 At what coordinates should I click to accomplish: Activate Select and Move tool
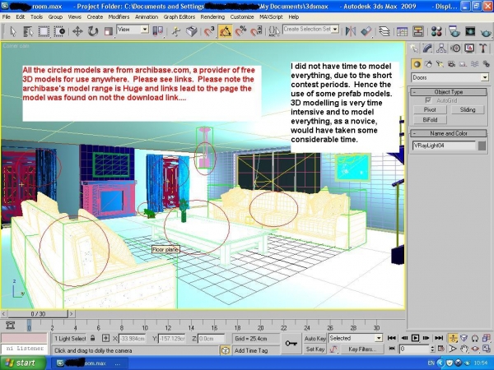(x=77, y=31)
